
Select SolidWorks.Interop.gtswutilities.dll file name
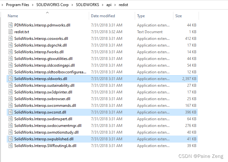point(43,58)
